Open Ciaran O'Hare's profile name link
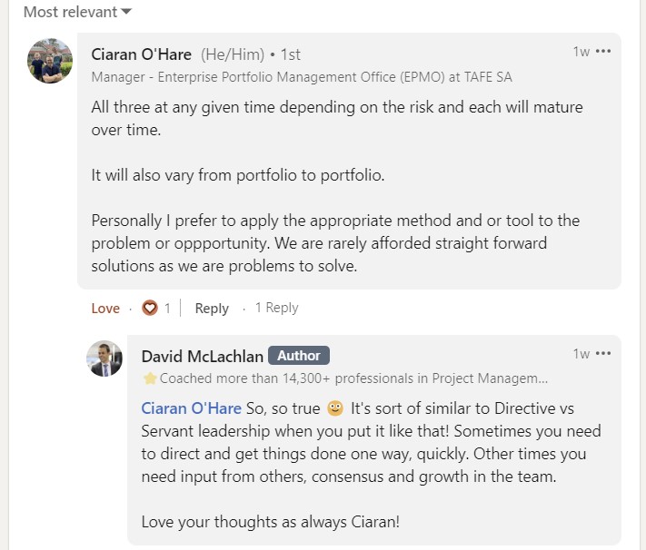Screen dimensions: 646x550 pyautogui.click(x=142, y=54)
